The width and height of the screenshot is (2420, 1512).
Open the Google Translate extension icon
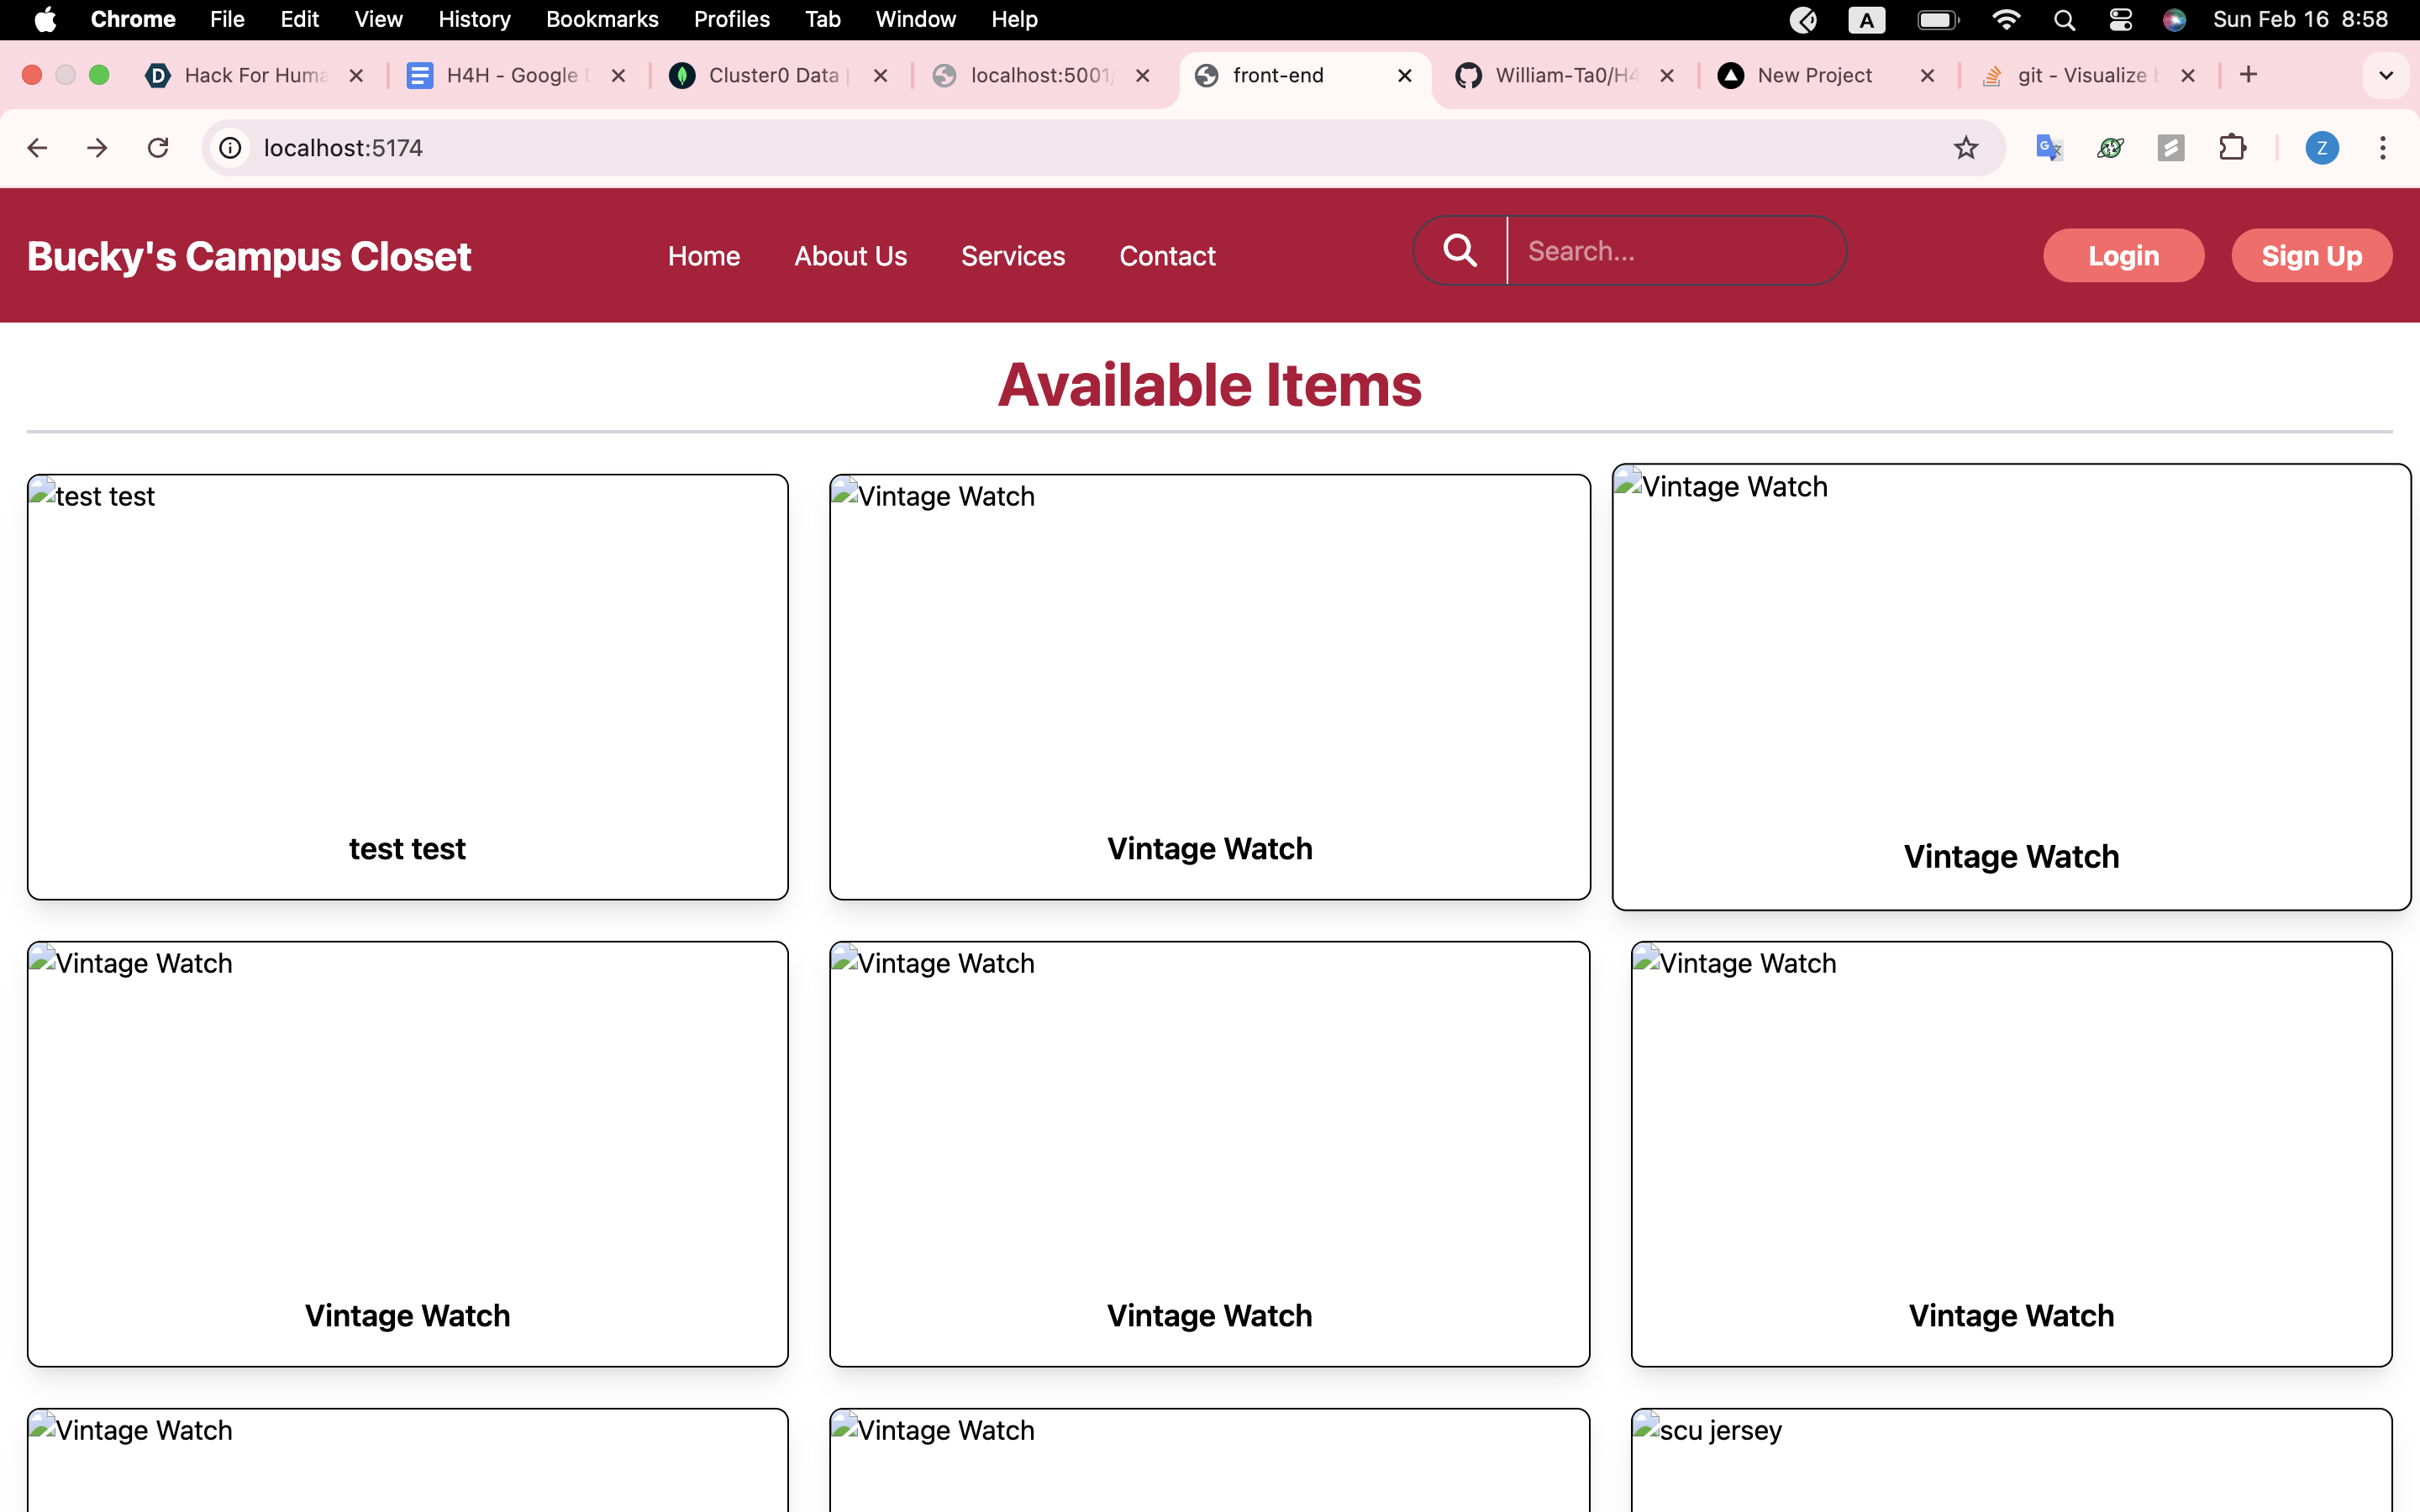[x=2049, y=148]
